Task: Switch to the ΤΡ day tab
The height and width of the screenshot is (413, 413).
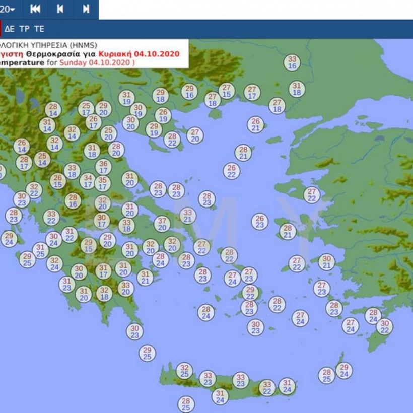Action: pyautogui.click(x=24, y=29)
